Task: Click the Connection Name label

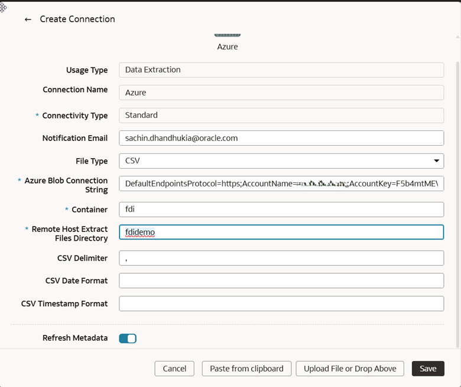Action: (x=75, y=90)
